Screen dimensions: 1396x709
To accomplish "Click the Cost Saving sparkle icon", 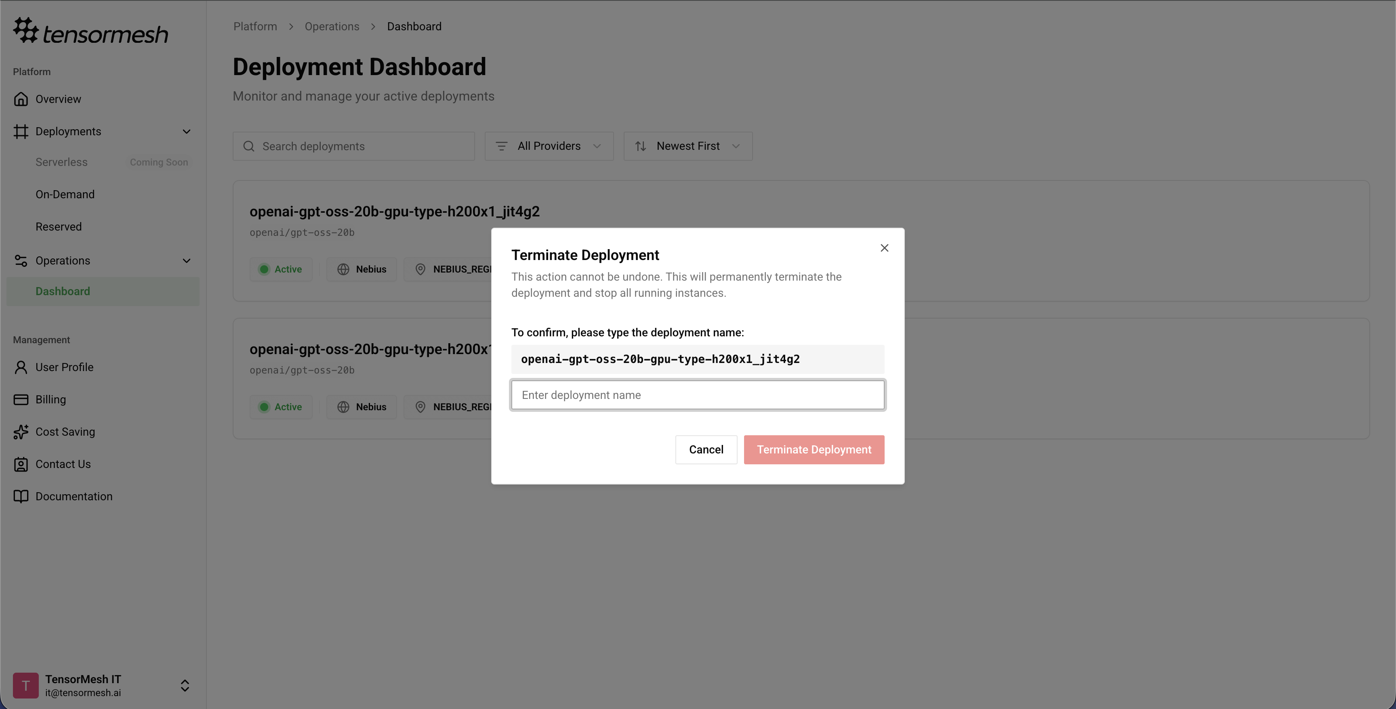I will point(21,432).
